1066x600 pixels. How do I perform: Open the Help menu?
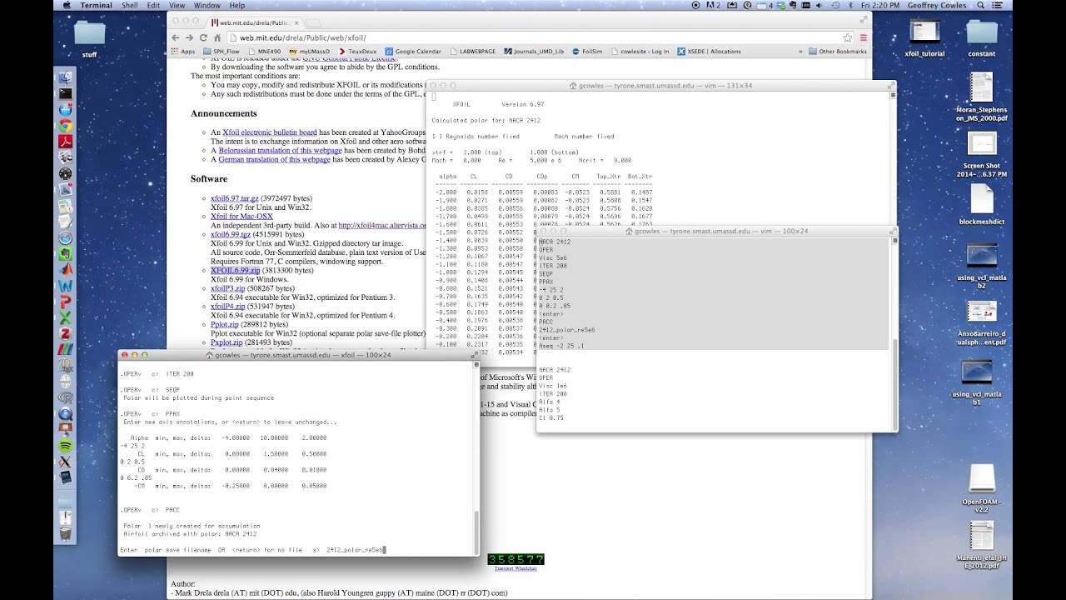click(237, 6)
